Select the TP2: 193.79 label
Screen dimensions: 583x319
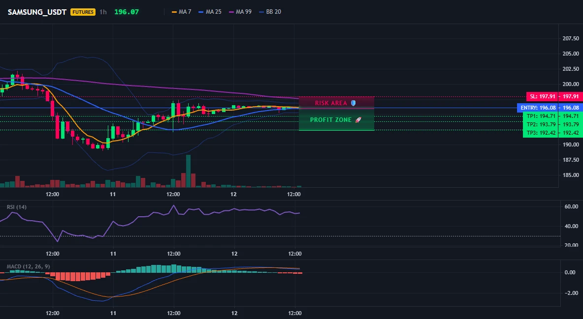tap(541, 124)
